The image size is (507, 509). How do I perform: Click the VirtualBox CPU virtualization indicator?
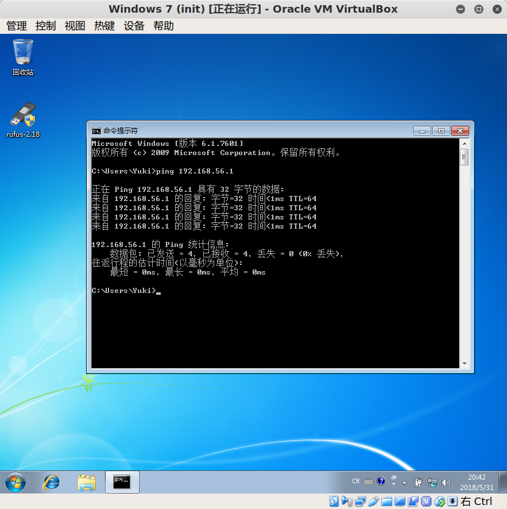point(426,502)
